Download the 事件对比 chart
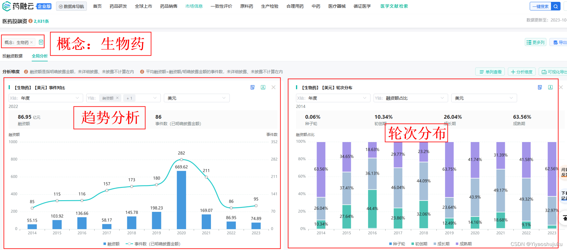The image size is (567, 250). tap(263, 87)
